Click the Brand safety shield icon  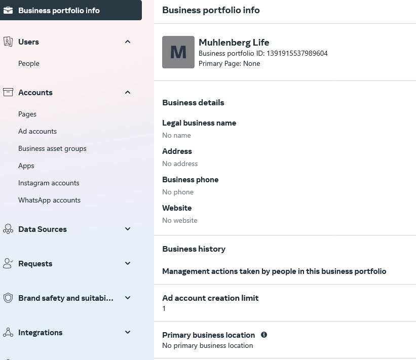8,298
